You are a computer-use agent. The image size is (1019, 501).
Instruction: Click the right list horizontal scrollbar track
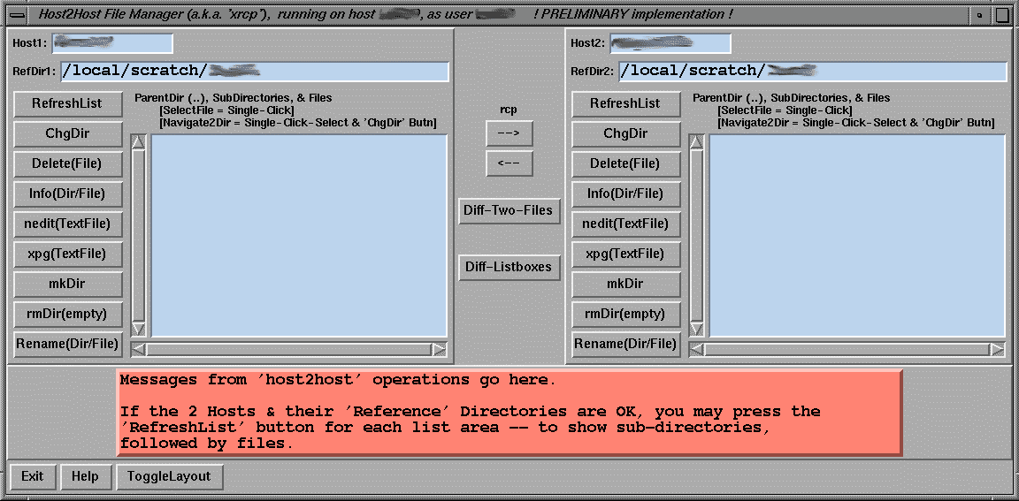coord(847,350)
